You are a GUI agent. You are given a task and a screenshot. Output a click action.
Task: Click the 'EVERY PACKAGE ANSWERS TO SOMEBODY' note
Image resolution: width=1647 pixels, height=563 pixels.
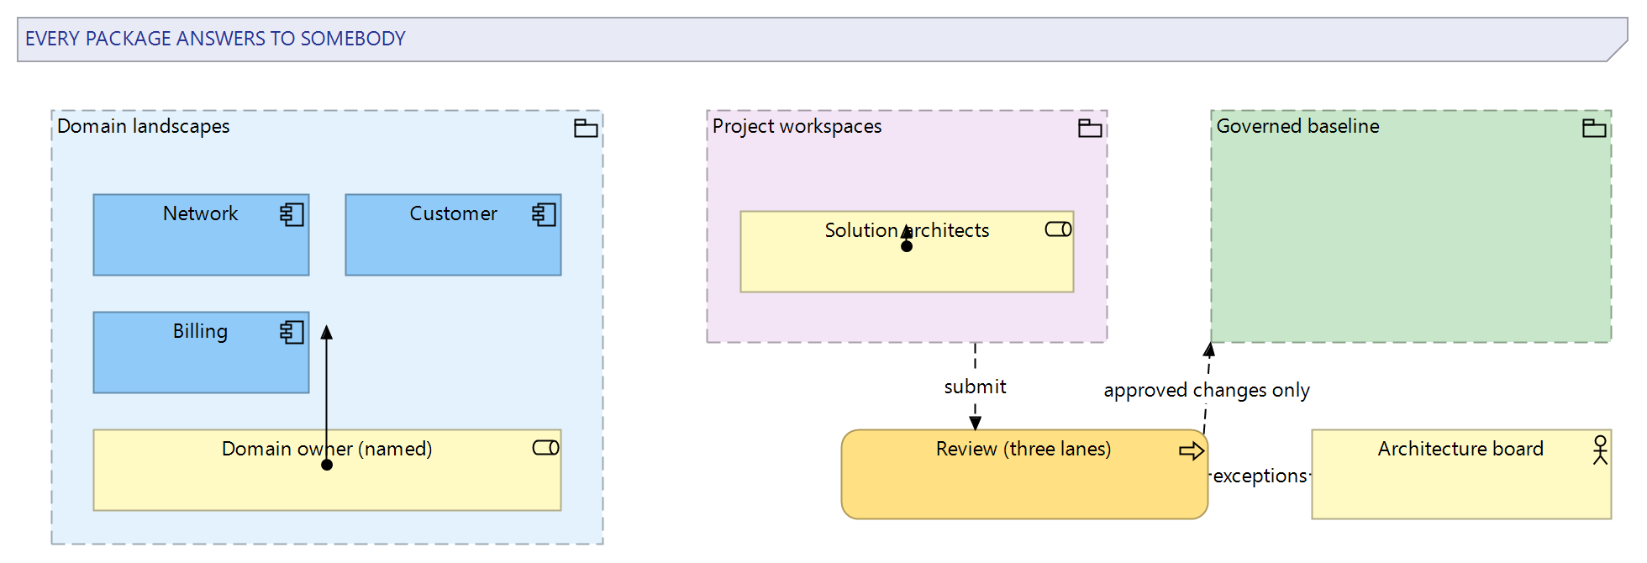[x=822, y=39]
